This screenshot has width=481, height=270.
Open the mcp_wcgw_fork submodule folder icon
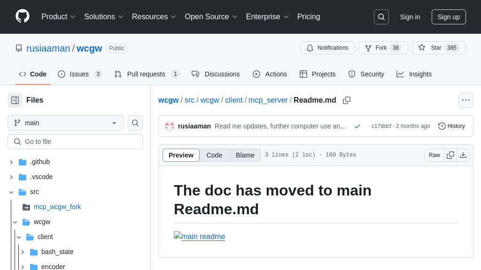pyautogui.click(x=26, y=207)
